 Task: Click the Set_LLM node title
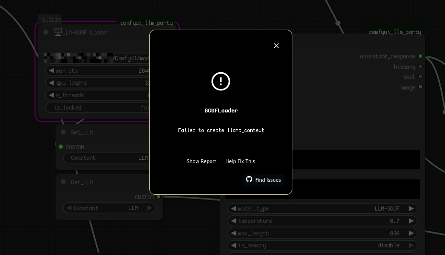pos(82,133)
